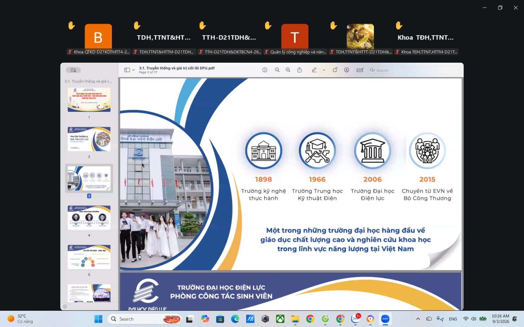Open sidebar view options chevron
Image resolution: width=524 pixels, height=327 pixels.
point(133,70)
